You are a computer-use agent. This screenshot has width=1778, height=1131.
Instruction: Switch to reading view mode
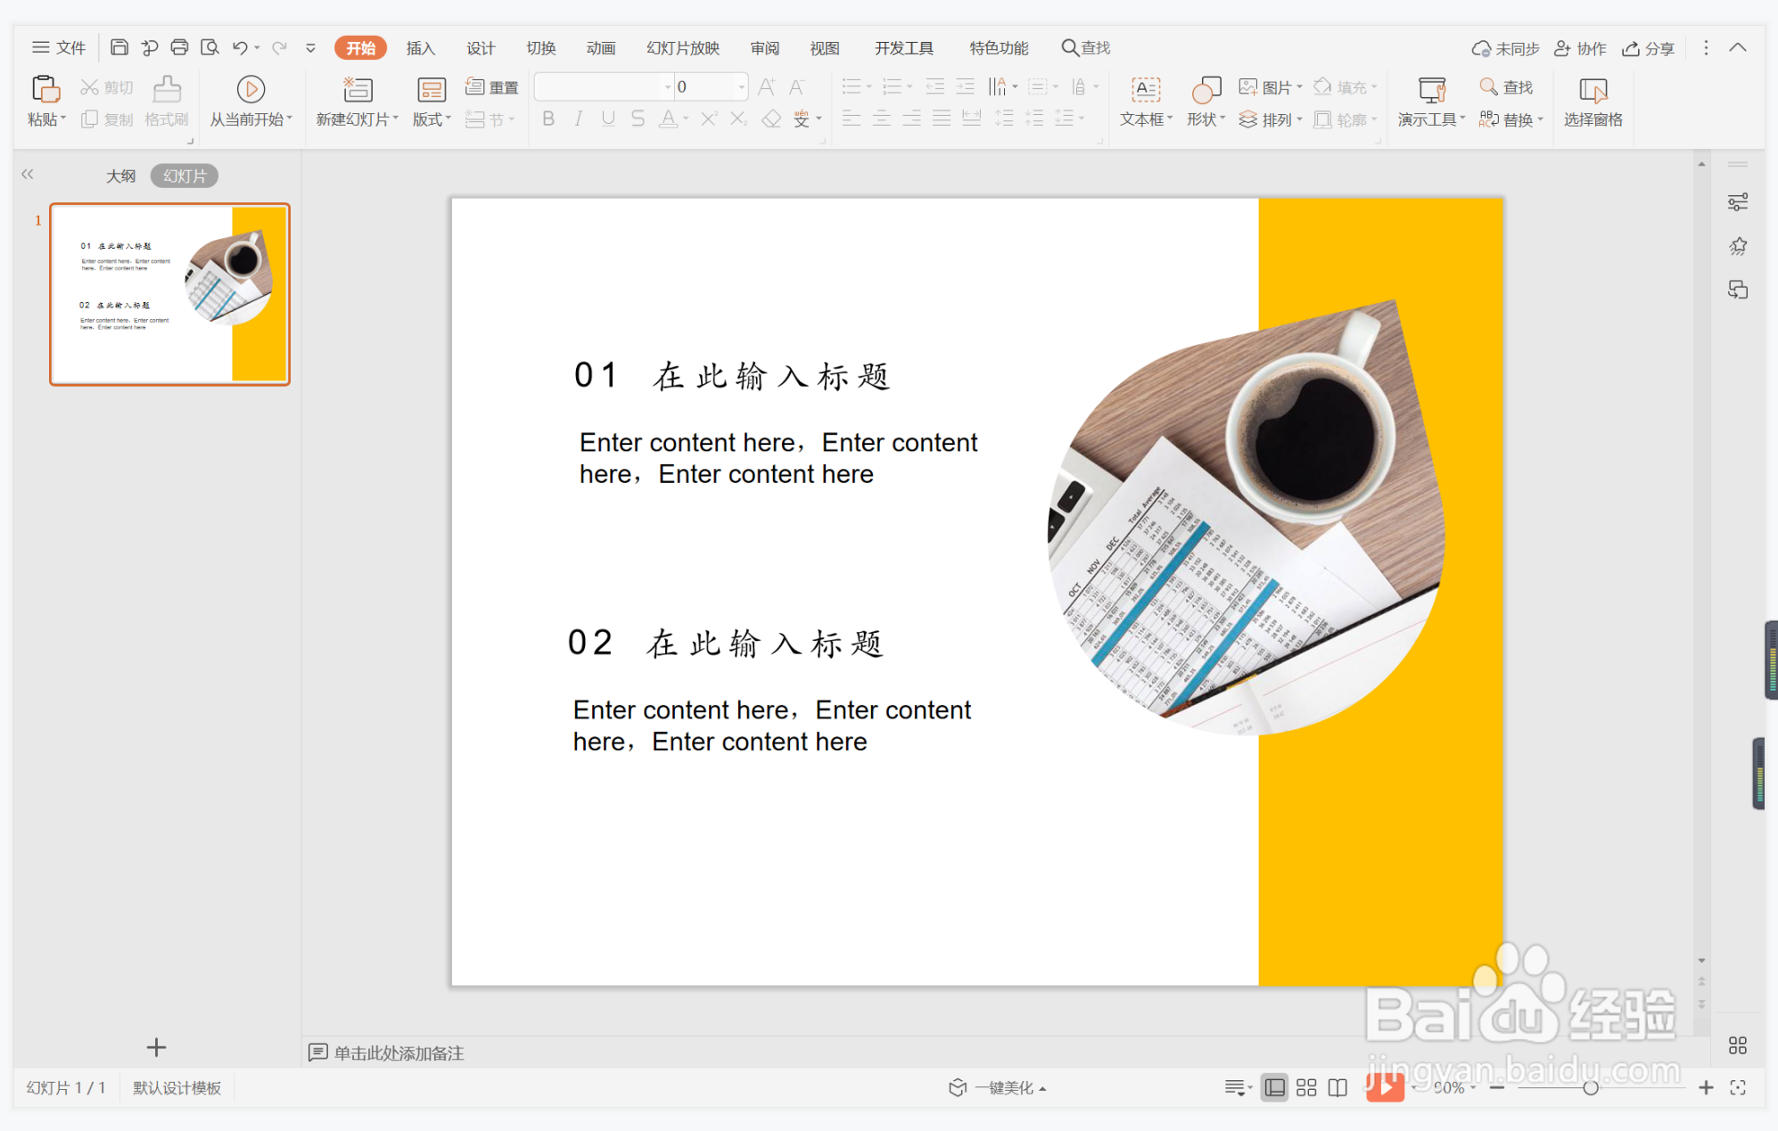tap(1338, 1087)
